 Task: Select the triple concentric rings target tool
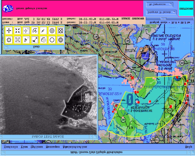(61, 40)
